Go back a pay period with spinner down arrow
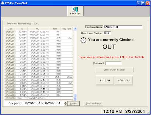Viewport: 151px width, 115px height. click(66, 105)
